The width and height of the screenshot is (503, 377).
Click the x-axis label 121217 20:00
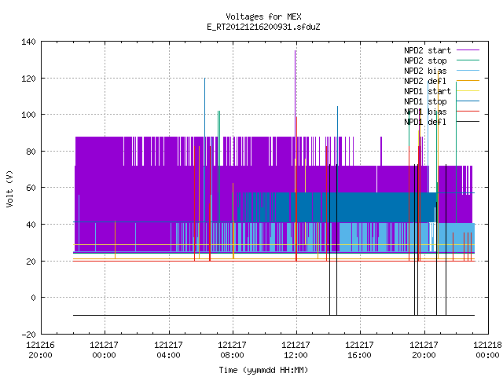click(424, 350)
